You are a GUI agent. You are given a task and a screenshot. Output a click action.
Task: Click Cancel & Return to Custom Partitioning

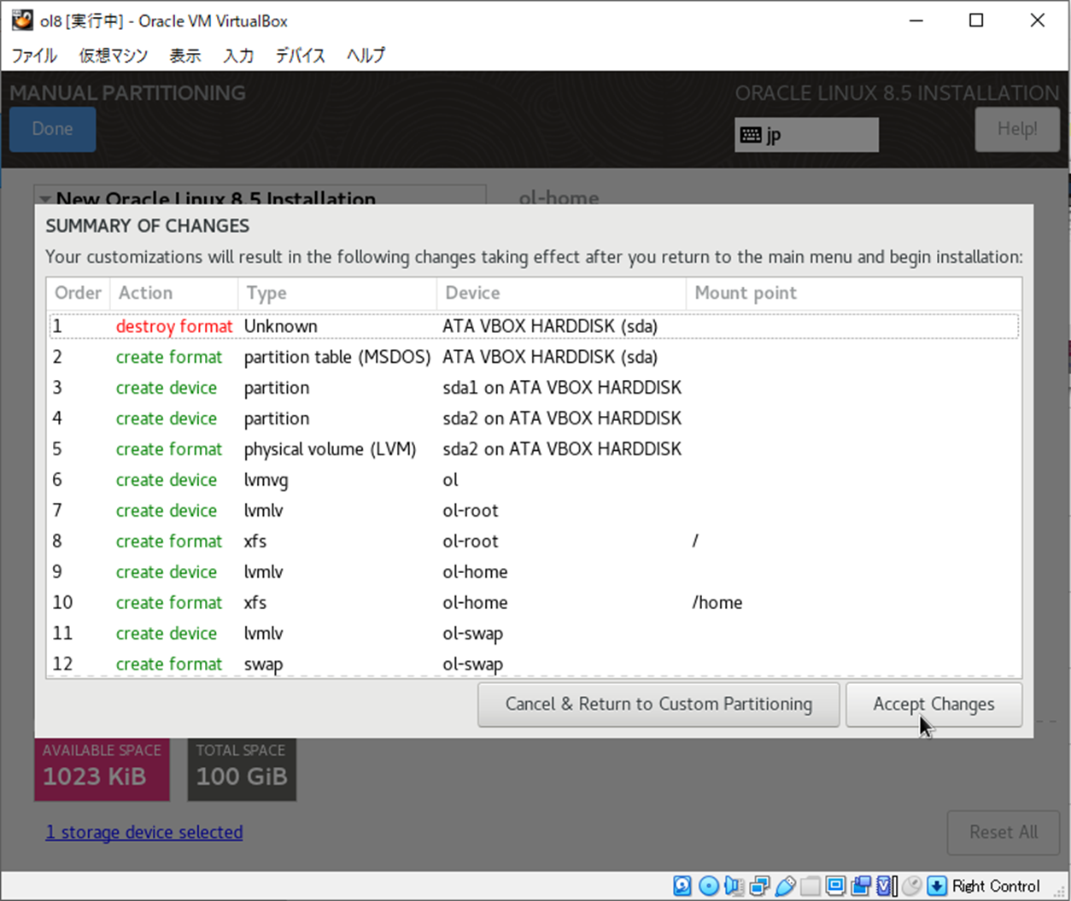click(658, 705)
